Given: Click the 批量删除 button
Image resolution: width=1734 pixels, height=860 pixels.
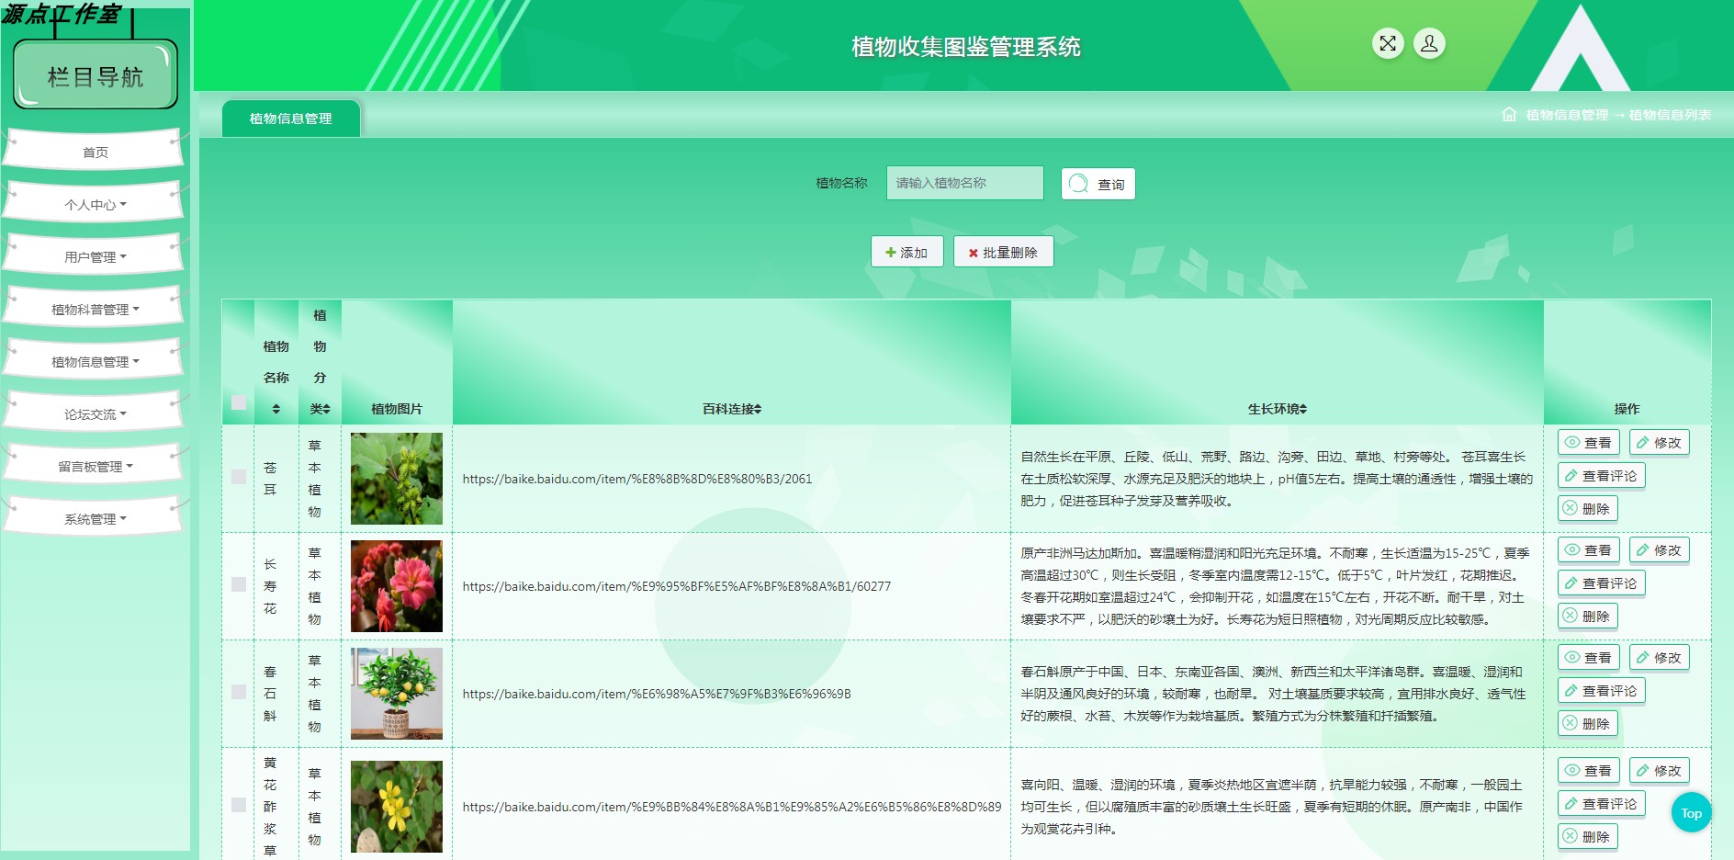Looking at the screenshot, I should [1003, 251].
